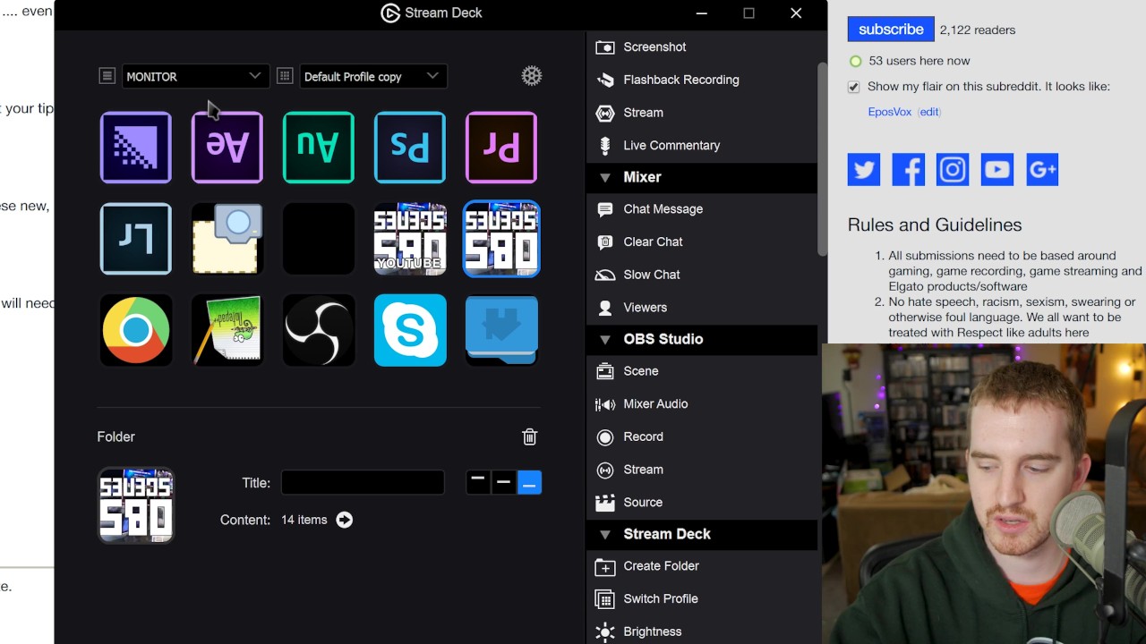1146x644 pixels.
Task: Open Stream Deck settings gear
Action: [532, 76]
